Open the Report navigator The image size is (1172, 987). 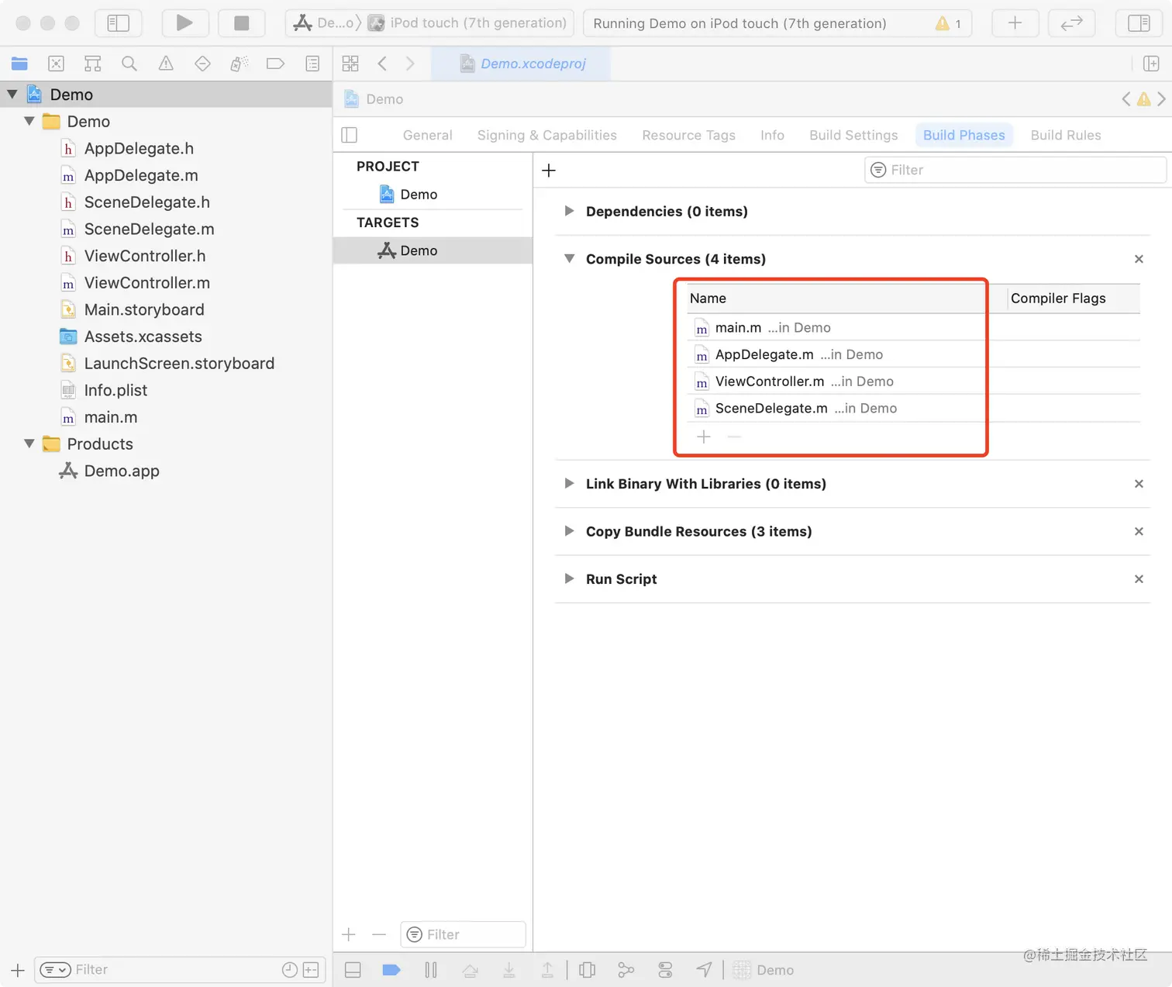[312, 64]
